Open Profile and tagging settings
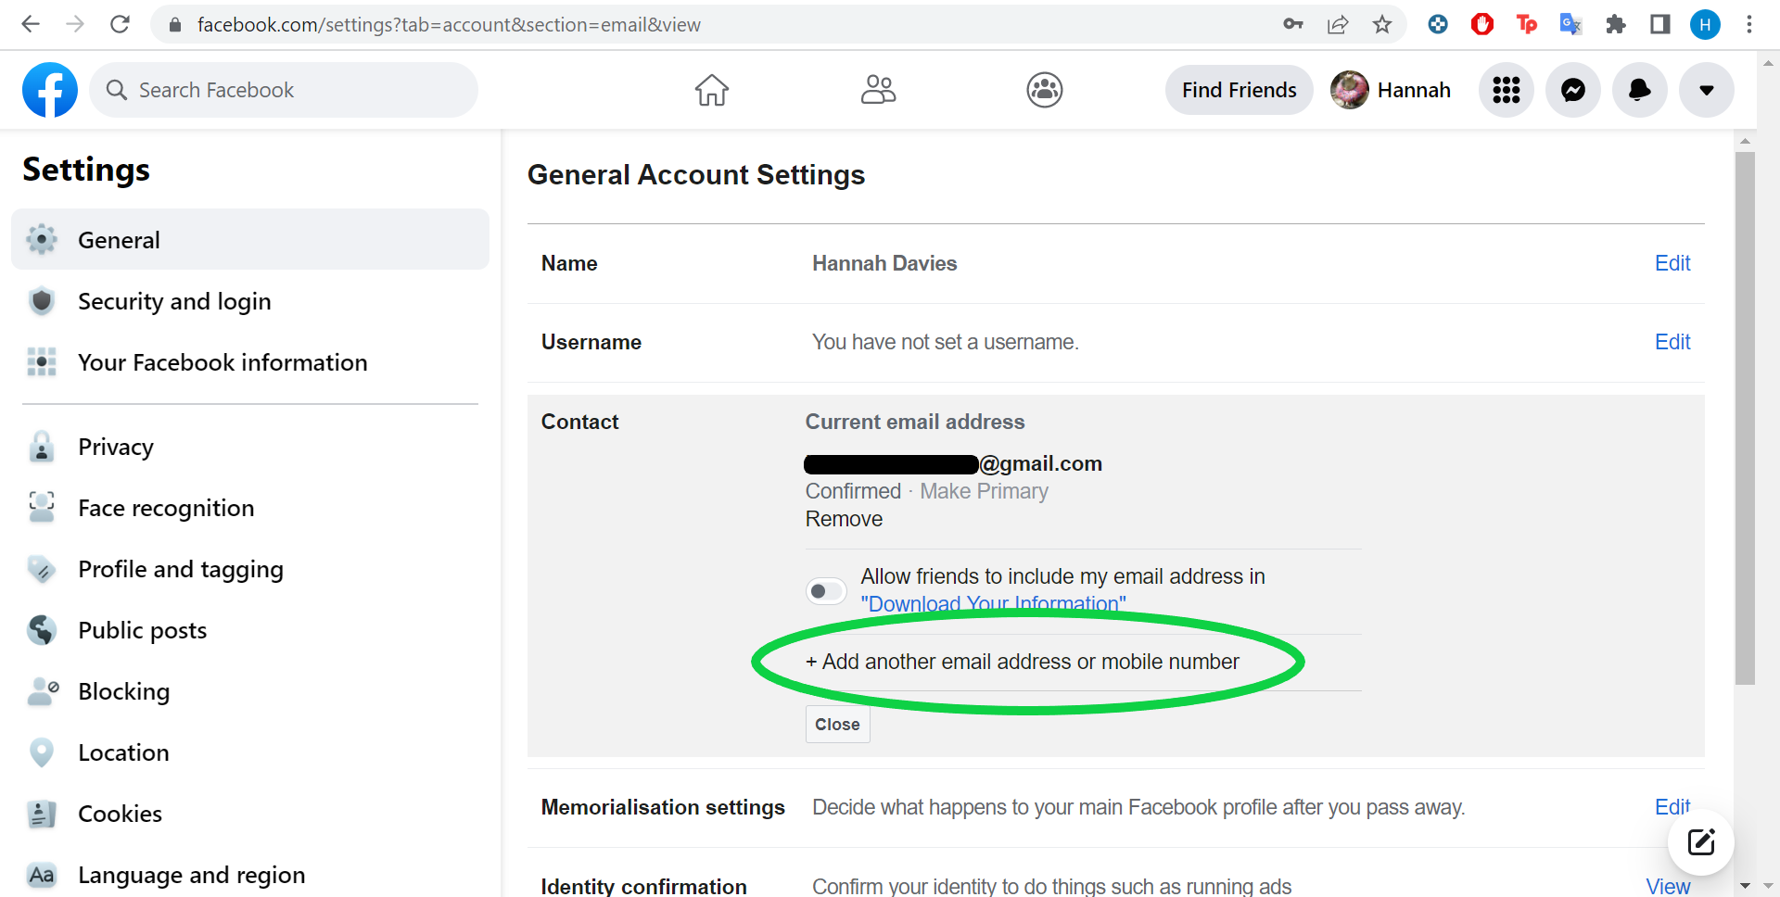 click(x=250, y=569)
